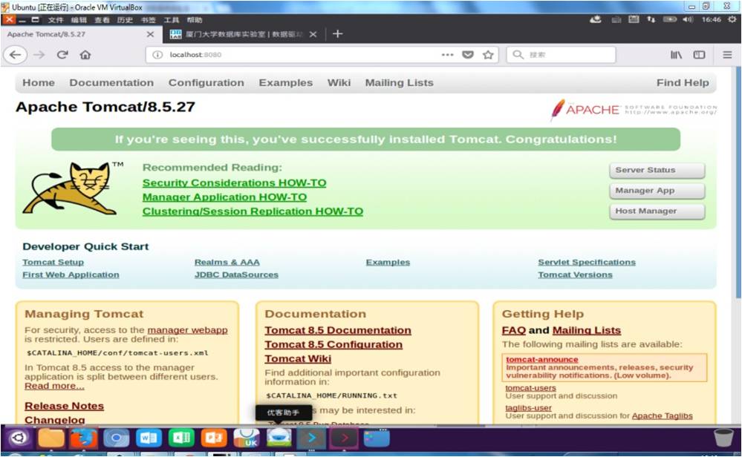Open the 优客助手 dock icon
The image size is (742, 457).
(279, 438)
